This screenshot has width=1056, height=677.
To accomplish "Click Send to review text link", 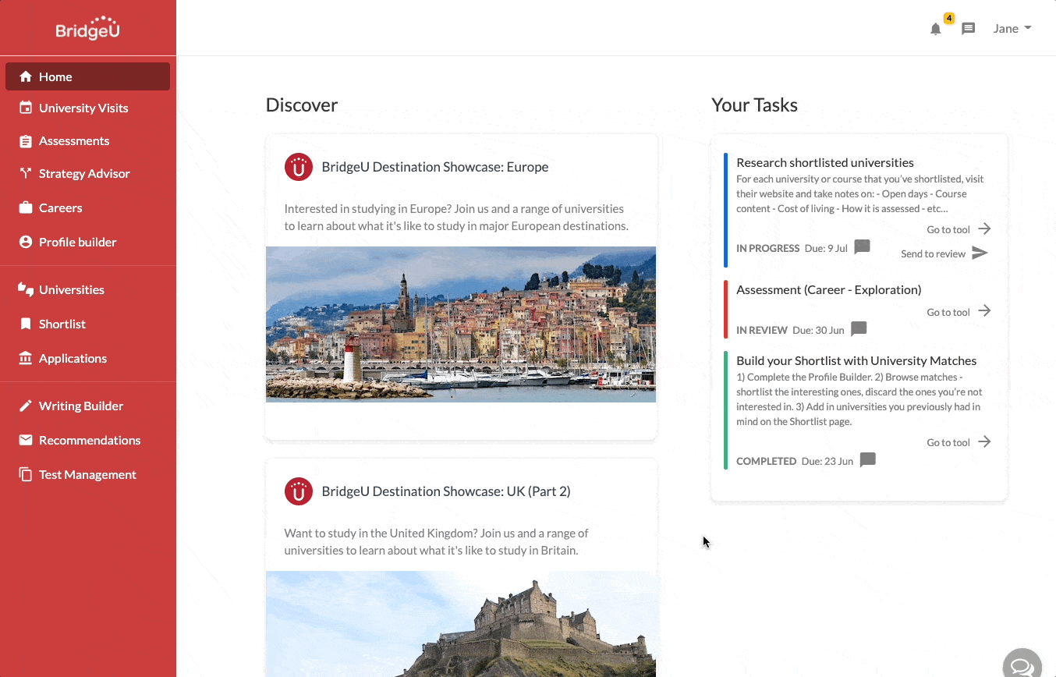I will point(933,254).
